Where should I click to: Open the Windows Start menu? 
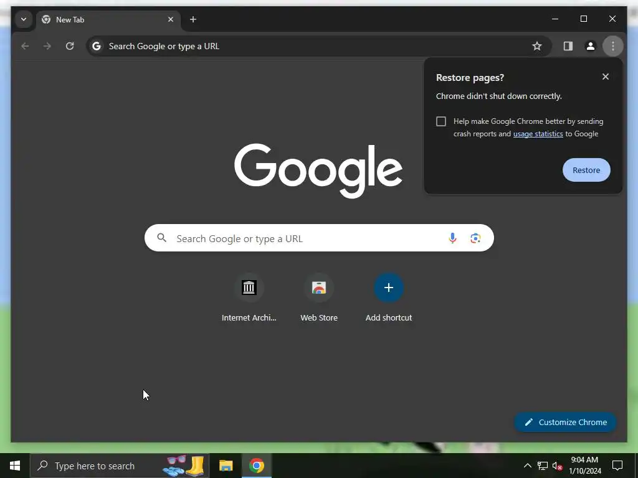(x=15, y=466)
